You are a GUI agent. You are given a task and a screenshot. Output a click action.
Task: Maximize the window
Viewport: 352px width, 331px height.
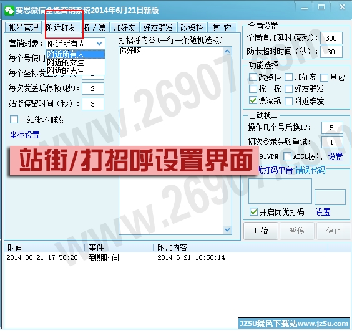(x=321, y=7)
